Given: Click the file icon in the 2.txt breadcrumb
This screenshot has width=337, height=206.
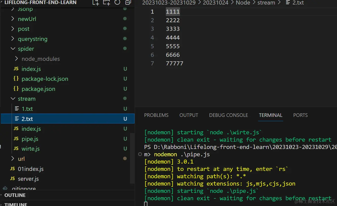Looking at the screenshot, I should click(287, 3).
